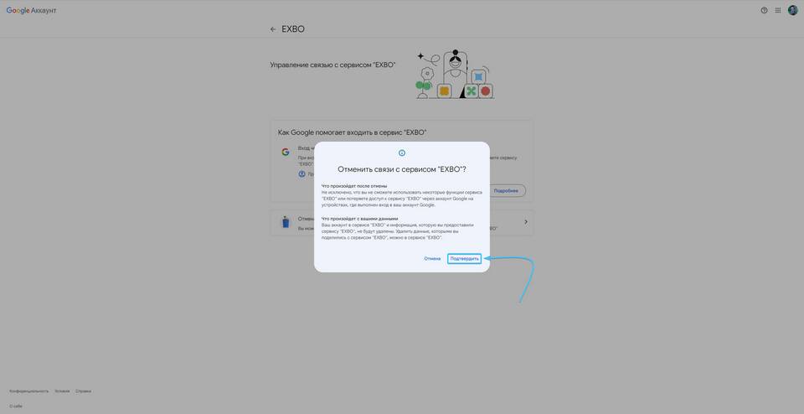
Task: Cancel the dialog with Отмена
Action: point(432,259)
